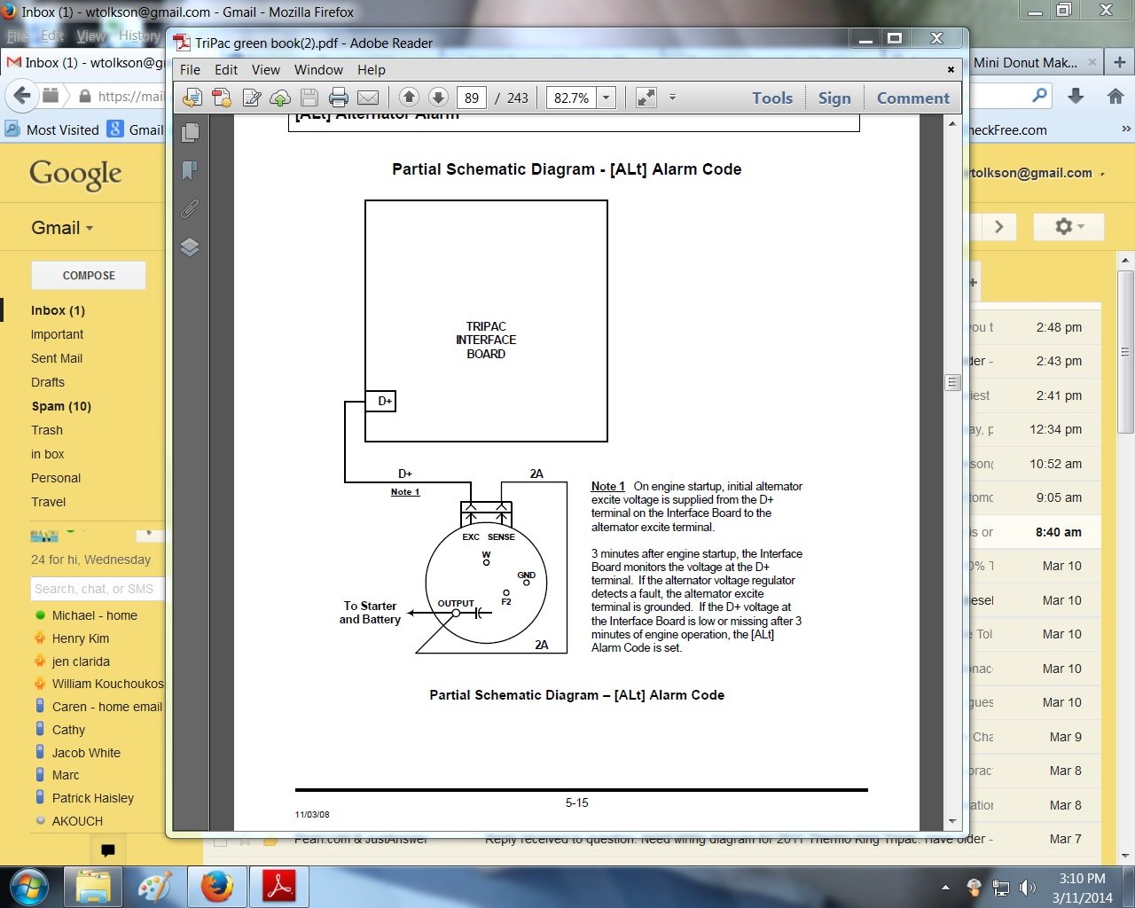Show attachments paperclip panel icon
This screenshot has height=908, width=1135.
(x=190, y=208)
